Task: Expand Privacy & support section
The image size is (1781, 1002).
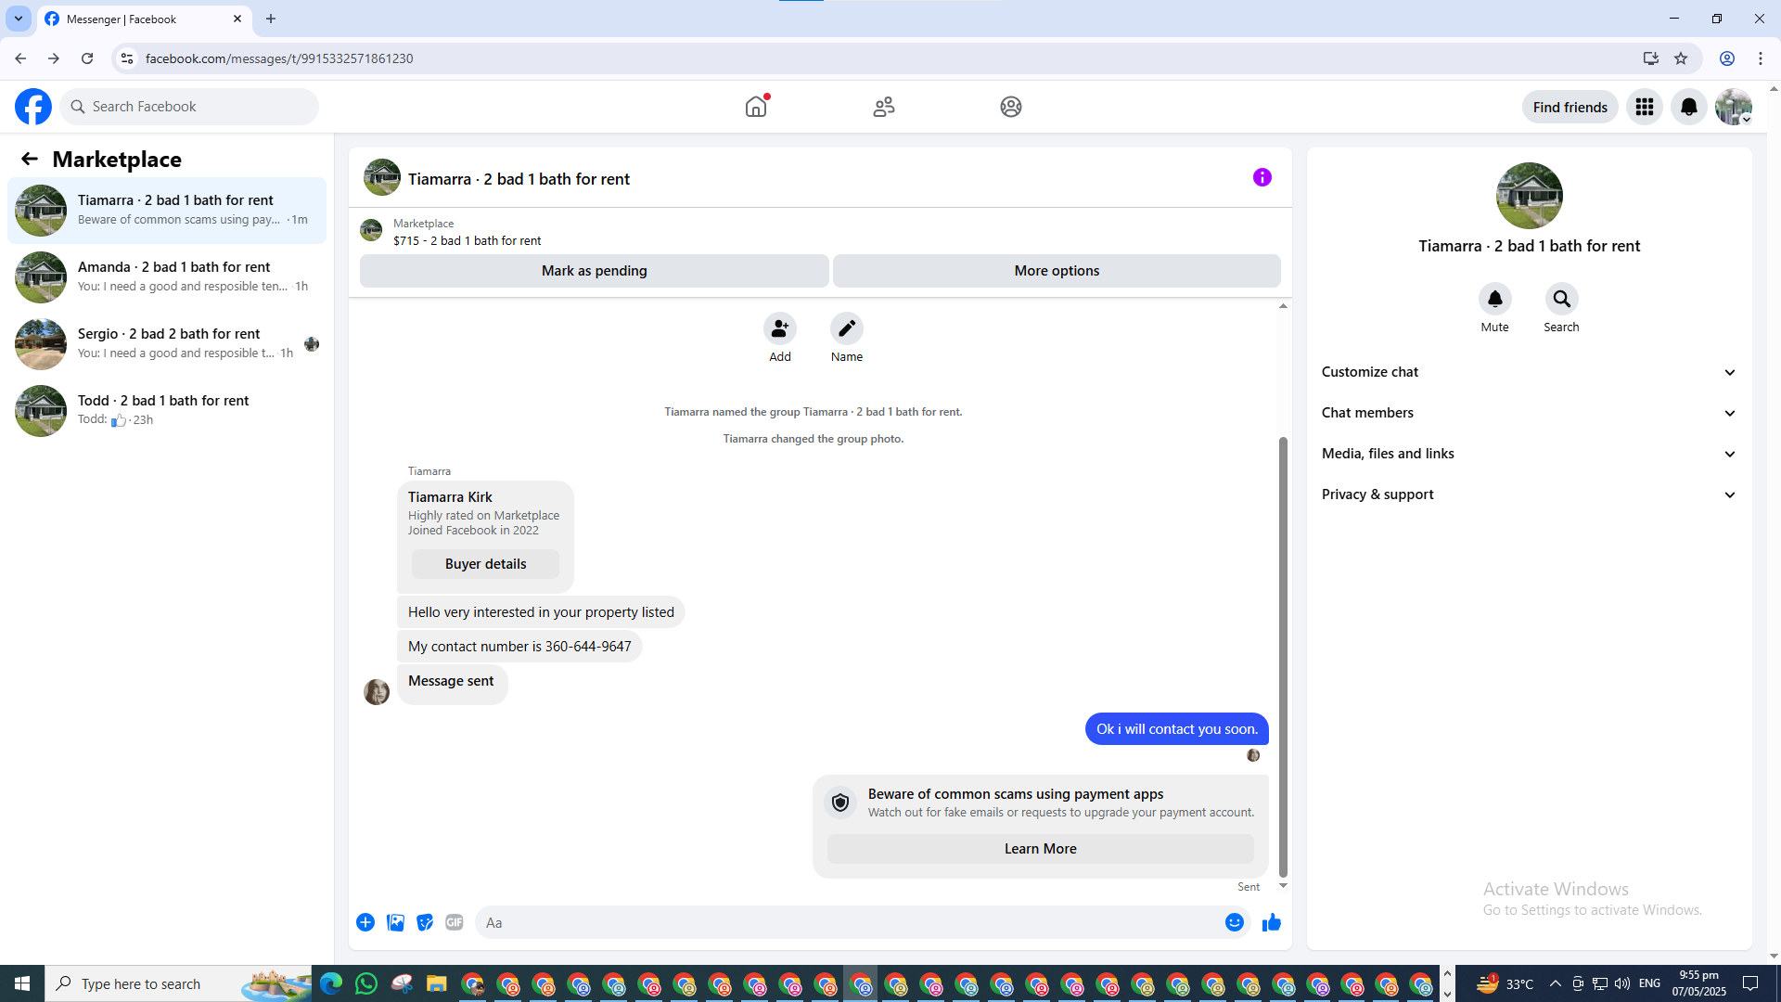Action: pos(1529,495)
